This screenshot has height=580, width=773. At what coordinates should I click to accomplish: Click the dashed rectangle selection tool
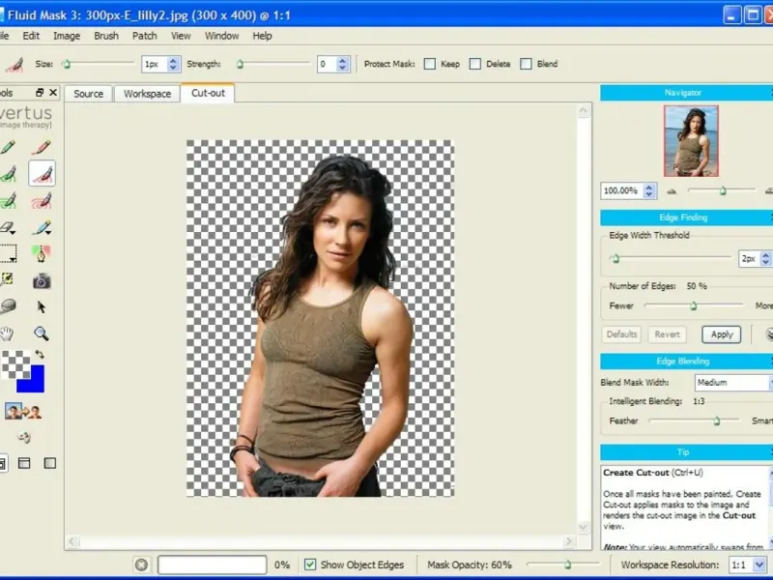[x=8, y=254]
